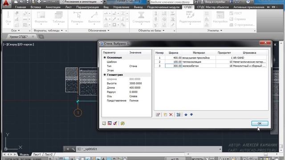Click the Undo arrow in the quick access toolbar
Image resolution: width=285 pixels, height=160 pixels.
pos(45,2)
